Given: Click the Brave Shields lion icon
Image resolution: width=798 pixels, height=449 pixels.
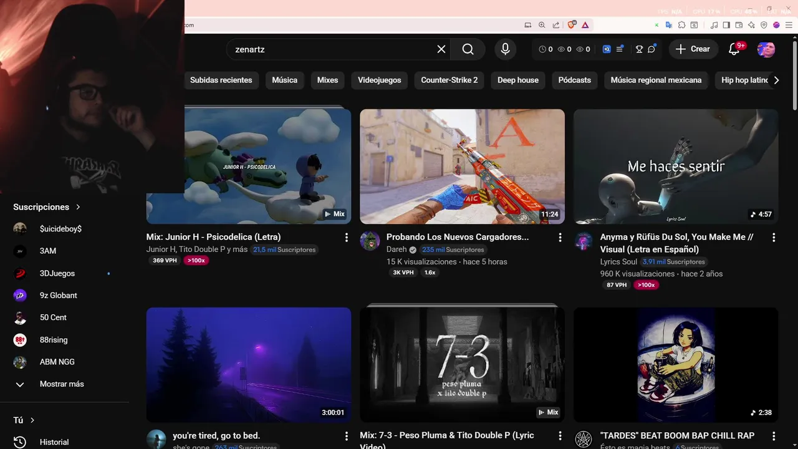Looking at the screenshot, I should coord(572,25).
